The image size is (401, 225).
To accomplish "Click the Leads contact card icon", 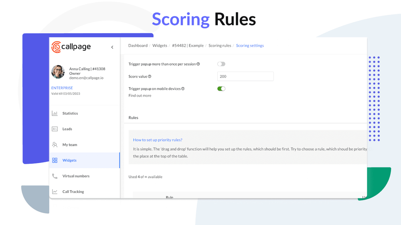I will click(55, 129).
